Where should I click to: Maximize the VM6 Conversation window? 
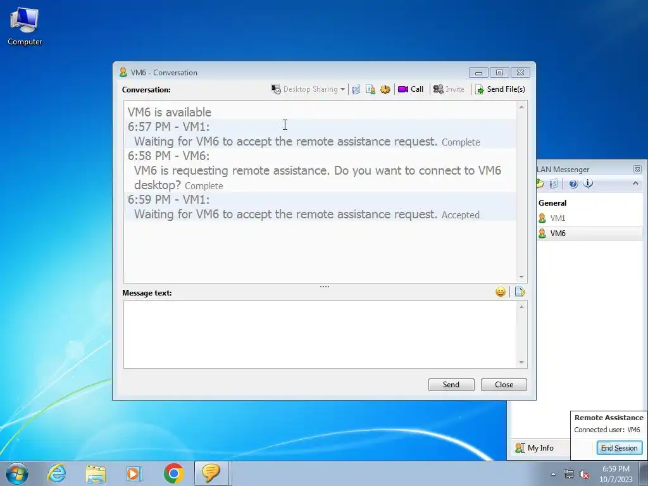click(x=499, y=73)
